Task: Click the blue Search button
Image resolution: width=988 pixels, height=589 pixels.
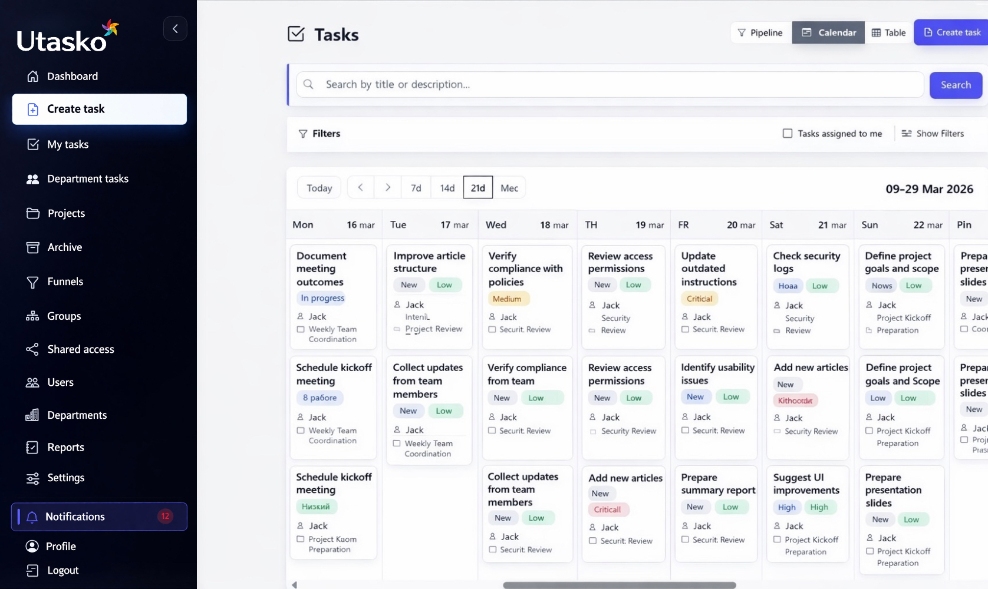Action: click(956, 85)
